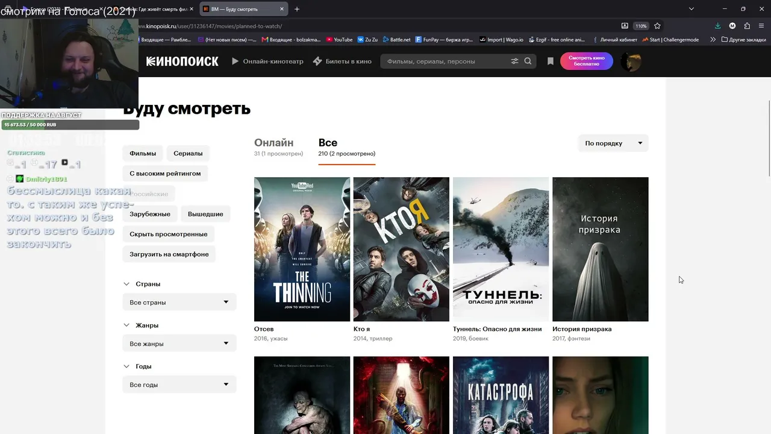Viewport: 771px width, 434px height.
Task: Open the Kinopoisk logo home link
Action: tap(182, 61)
